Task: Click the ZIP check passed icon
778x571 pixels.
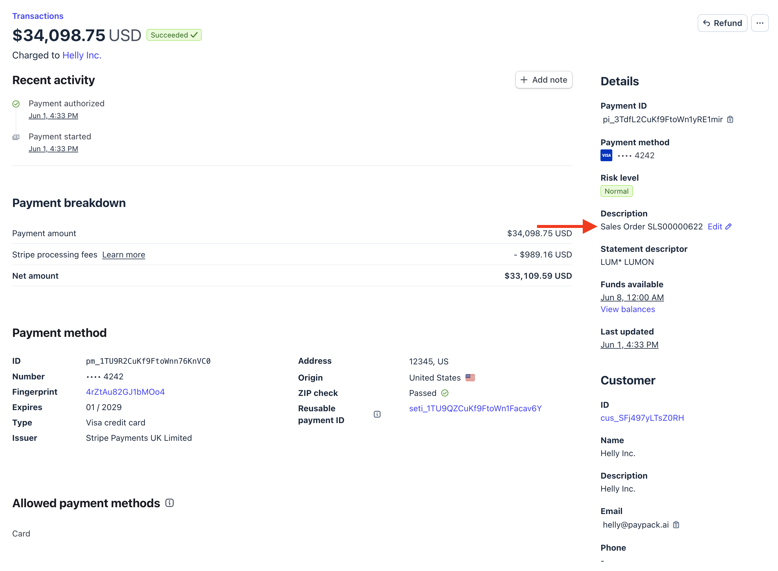Action: pos(445,393)
